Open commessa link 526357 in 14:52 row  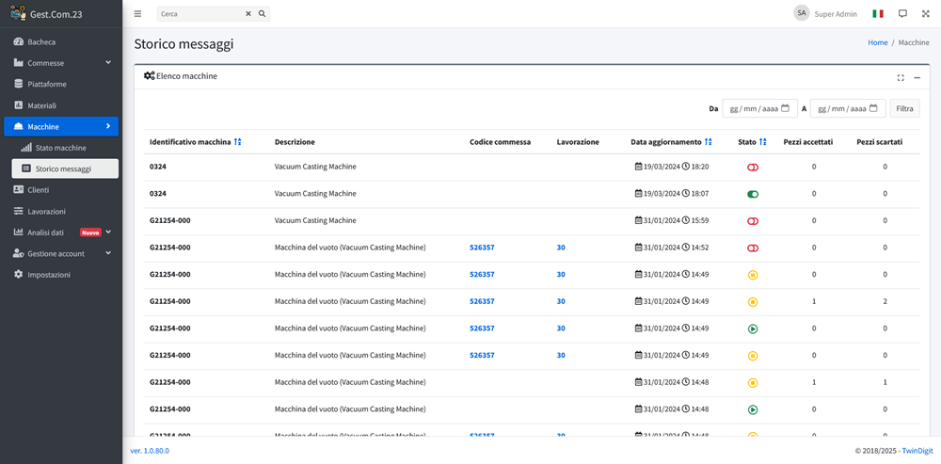482,248
